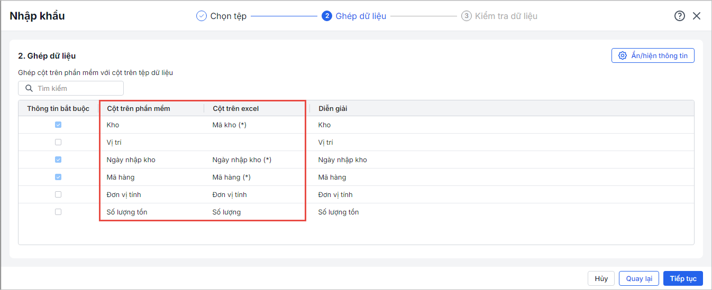Select the Ghép dữ liệu step label
The image size is (712, 290).
pyautogui.click(x=361, y=16)
